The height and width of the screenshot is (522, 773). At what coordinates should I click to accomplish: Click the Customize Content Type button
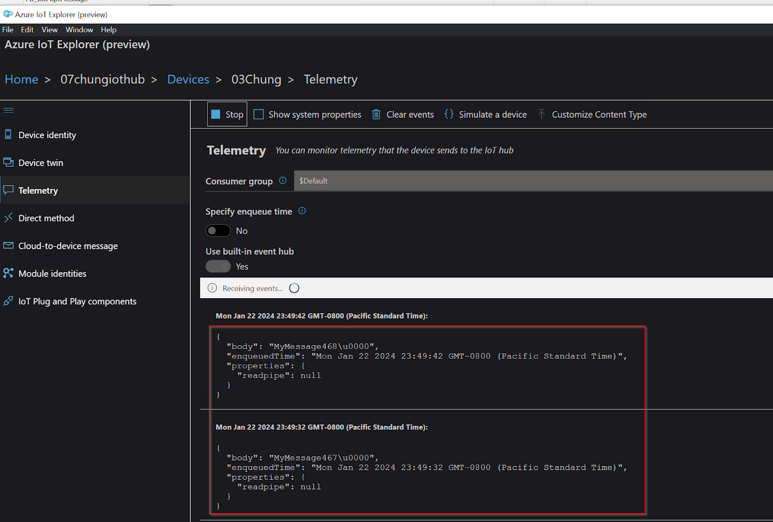[592, 114]
